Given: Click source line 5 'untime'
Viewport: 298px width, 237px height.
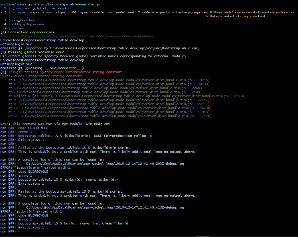Looking at the screenshot, I should coord(14,28).
